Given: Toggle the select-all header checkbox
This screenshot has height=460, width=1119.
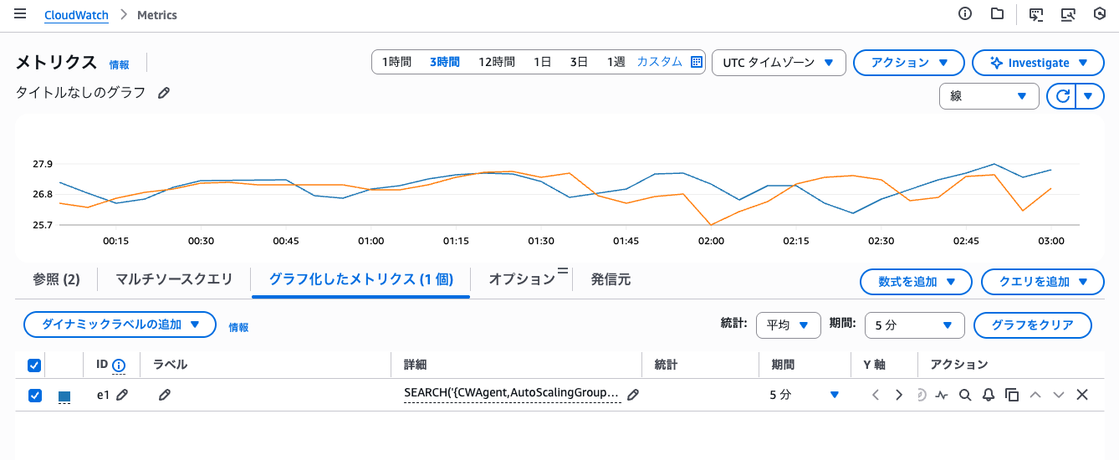Looking at the screenshot, I should tap(35, 365).
